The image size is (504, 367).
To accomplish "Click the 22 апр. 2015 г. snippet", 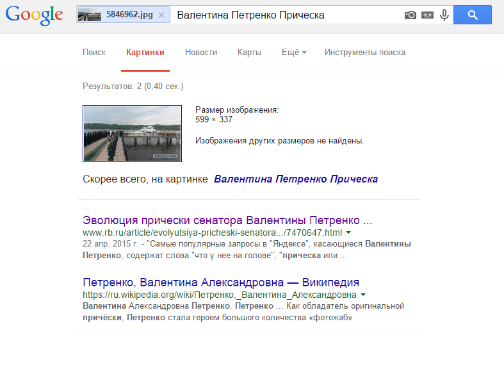I will click(x=247, y=250).
